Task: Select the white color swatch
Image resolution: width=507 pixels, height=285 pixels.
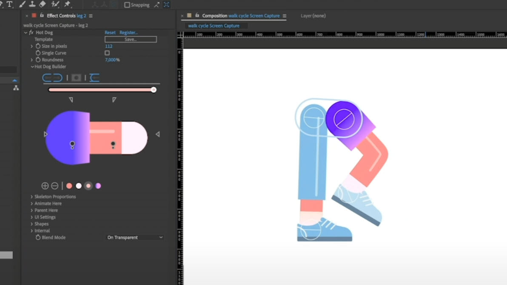Action: pos(79,186)
